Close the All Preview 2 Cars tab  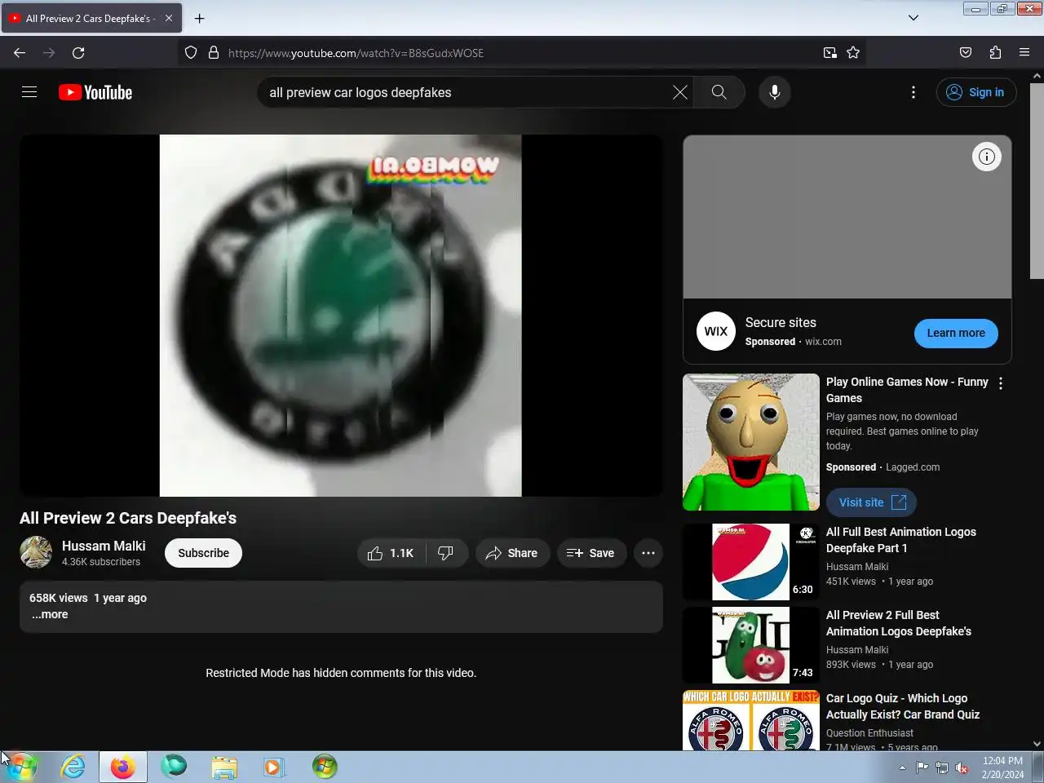click(x=169, y=18)
